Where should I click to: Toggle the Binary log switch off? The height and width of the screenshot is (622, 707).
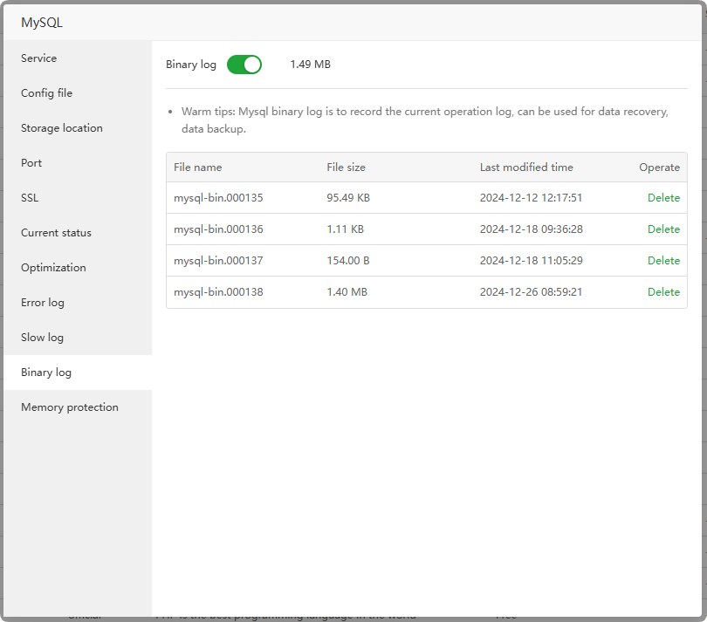(x=244, y=65)
